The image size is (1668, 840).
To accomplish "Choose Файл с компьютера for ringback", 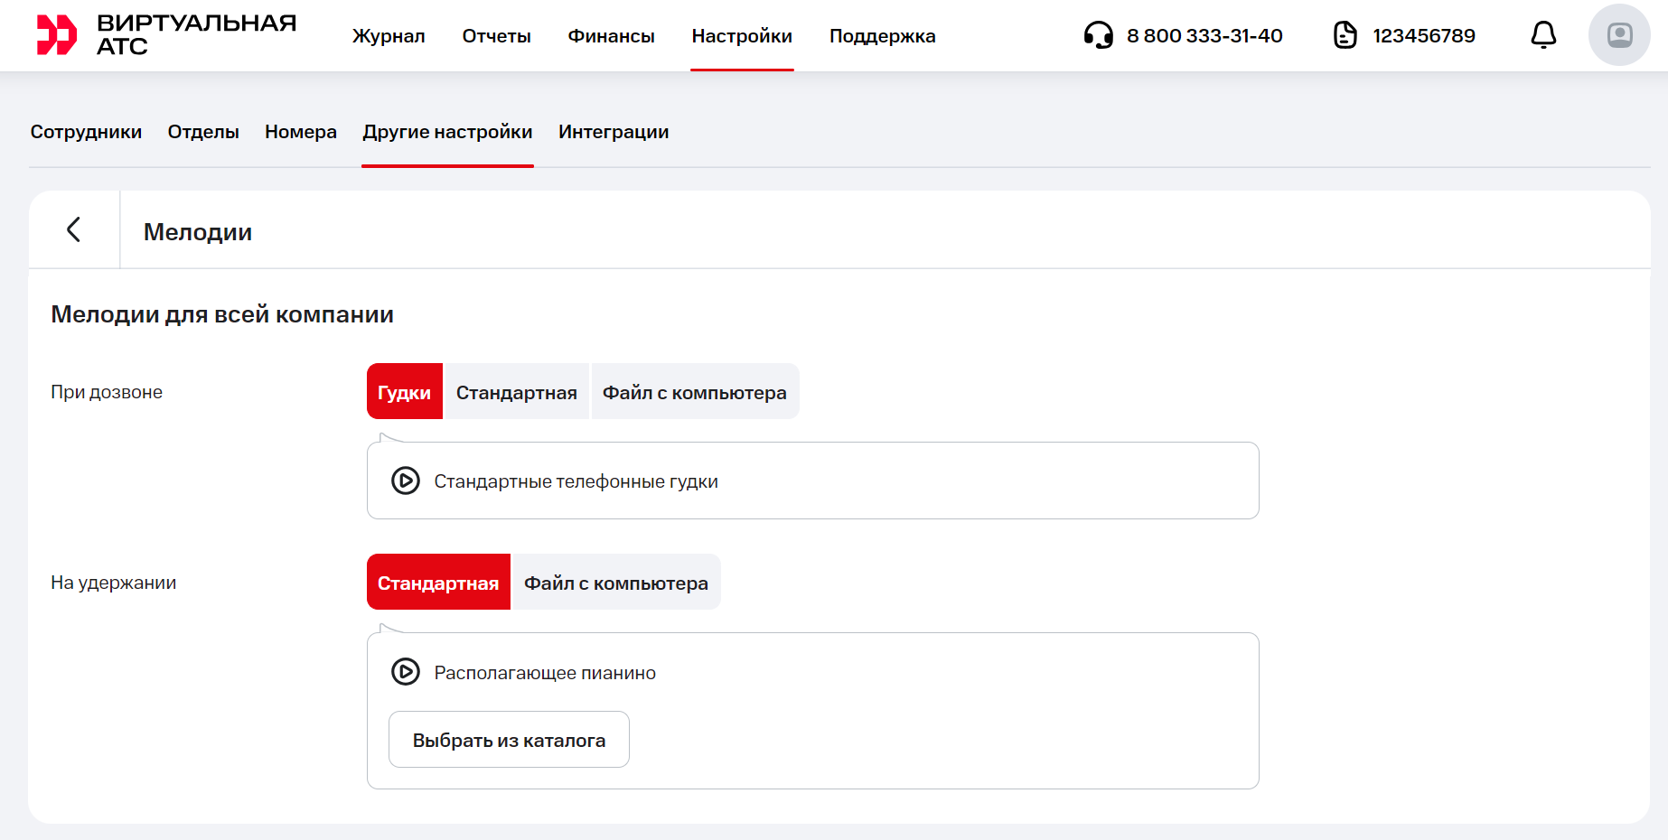I will [694, 392].
